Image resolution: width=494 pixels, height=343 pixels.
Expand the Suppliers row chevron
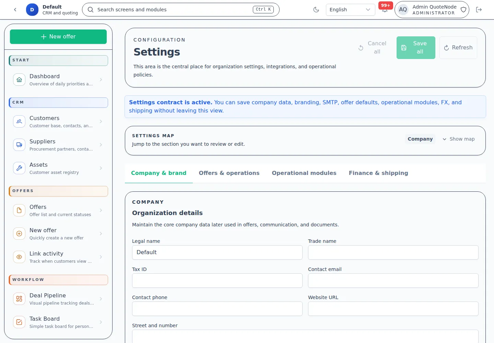(101, 145)
